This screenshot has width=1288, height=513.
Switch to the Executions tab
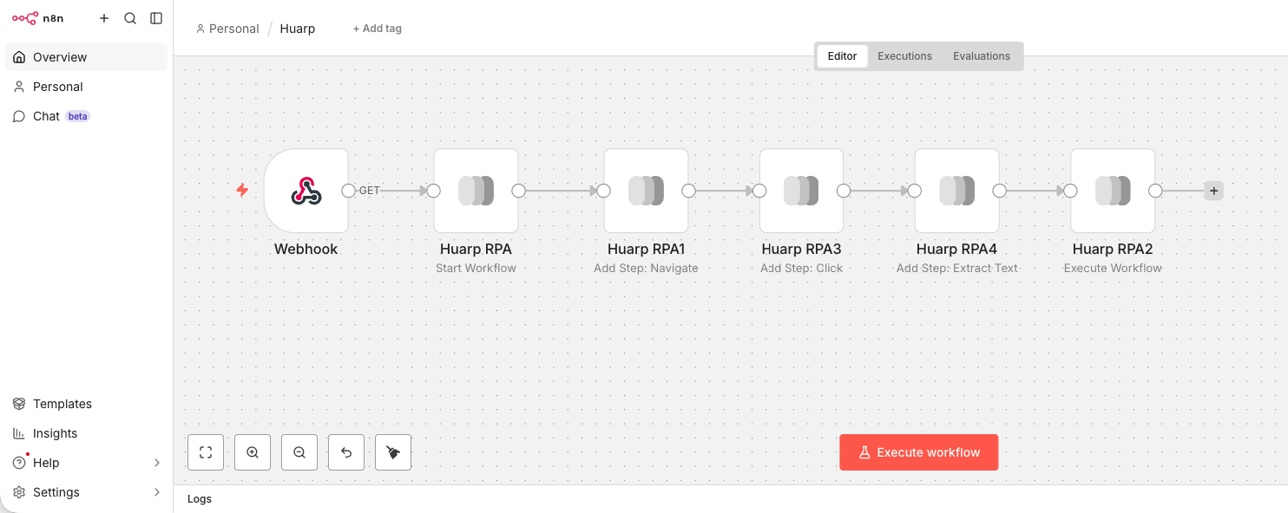pyautogui.click(x=904, y=56)
